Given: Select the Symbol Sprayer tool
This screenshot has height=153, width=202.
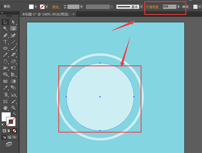Looking at the screenshot, I should [x=5, y=95].
